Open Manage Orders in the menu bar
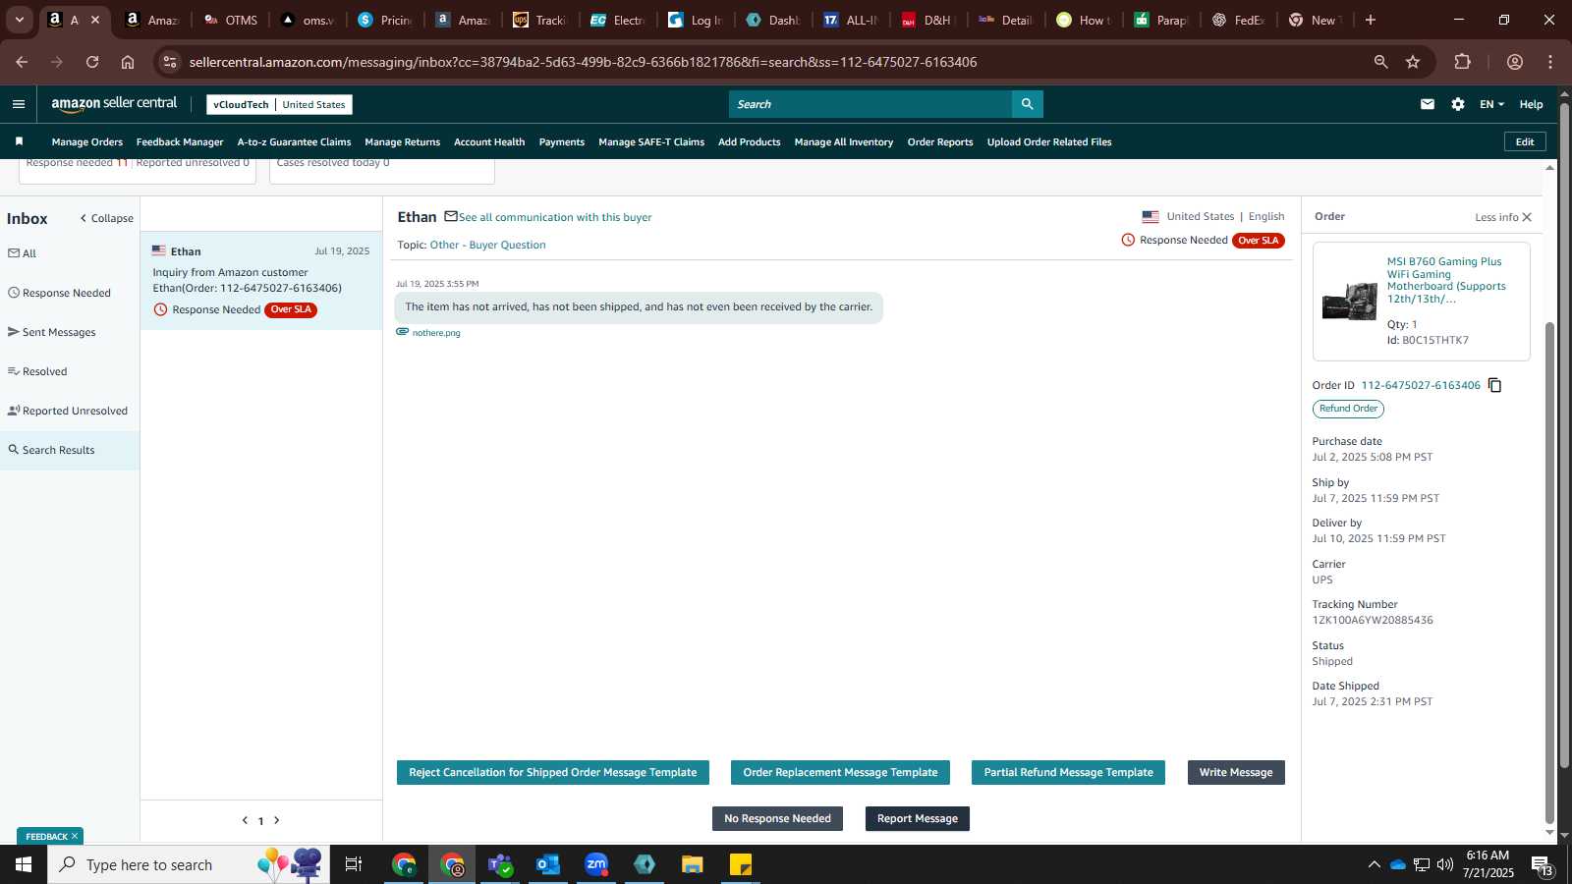This screenshot has width=1572, height=884. coord(87,141)
